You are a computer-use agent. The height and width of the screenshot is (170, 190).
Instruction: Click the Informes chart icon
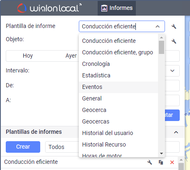[104, 8]
